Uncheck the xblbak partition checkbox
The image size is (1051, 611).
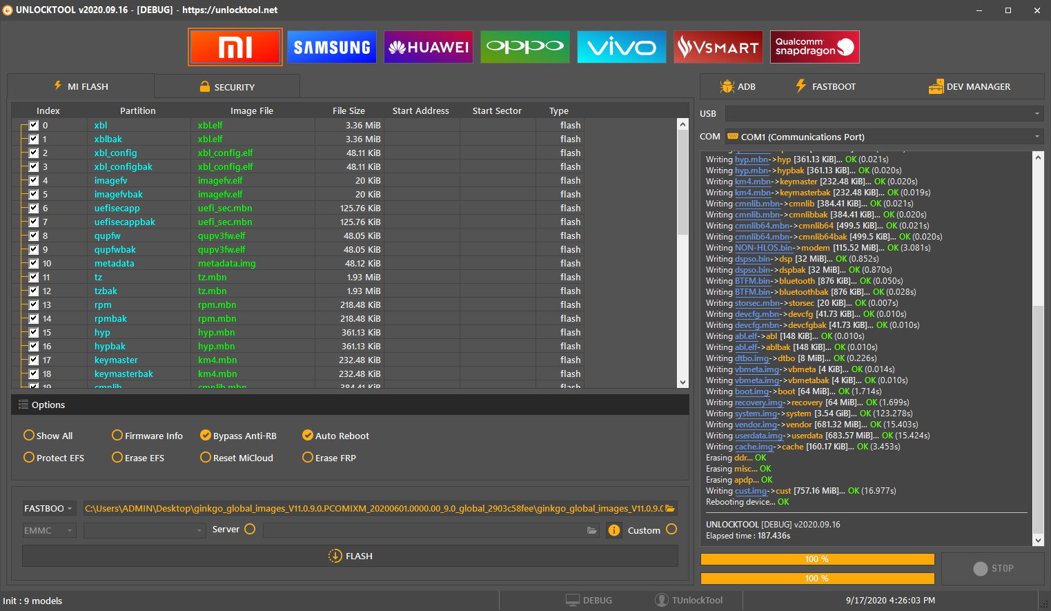34,139
